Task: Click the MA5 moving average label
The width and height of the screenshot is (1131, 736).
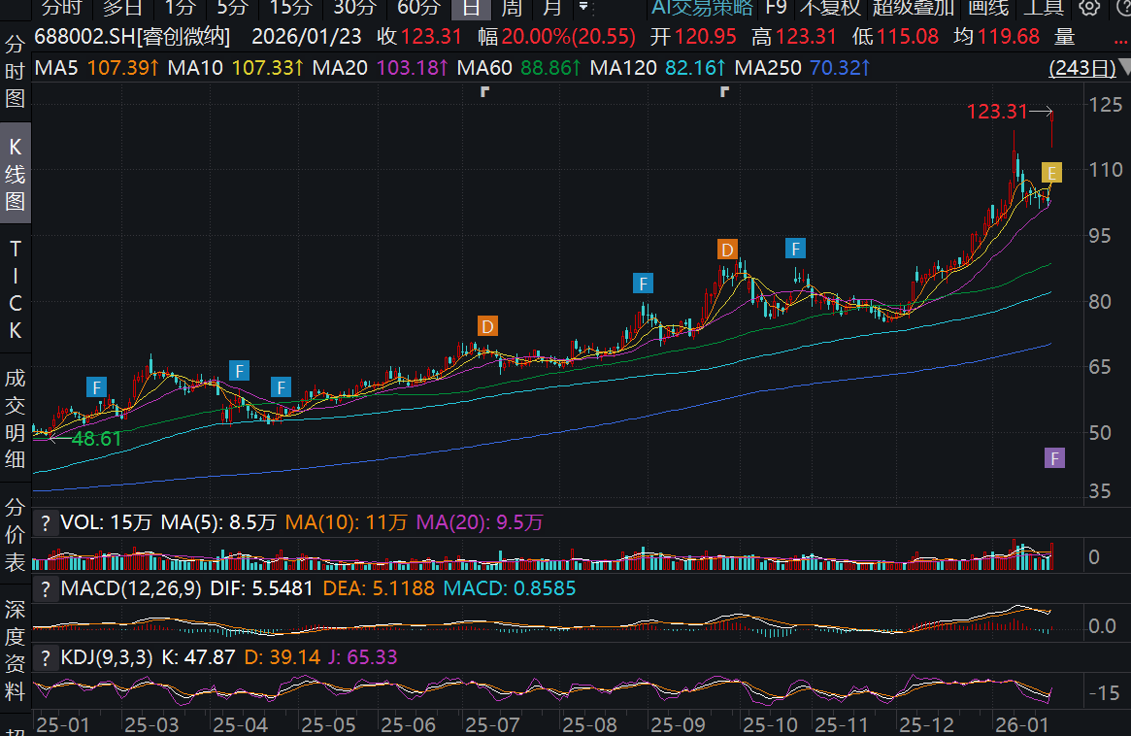Action: [57, 69]
